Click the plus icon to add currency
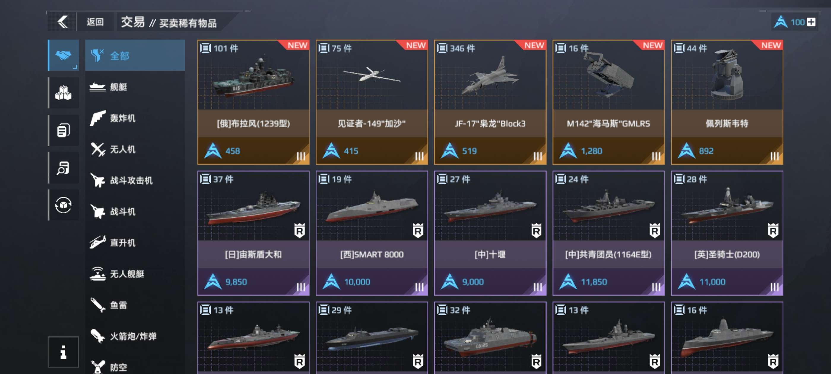Viewport: 831px width, 374px height. 811,22
